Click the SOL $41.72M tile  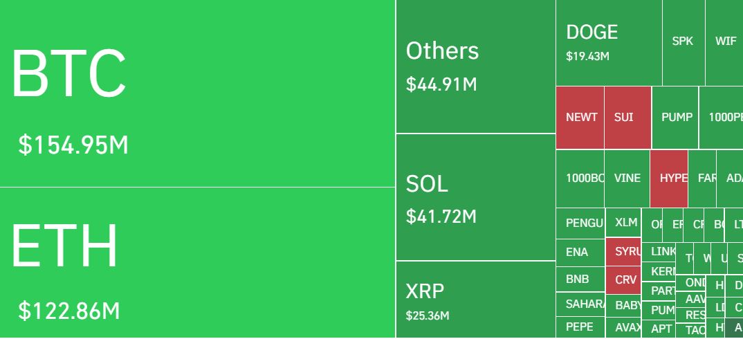tap(475, 196)
